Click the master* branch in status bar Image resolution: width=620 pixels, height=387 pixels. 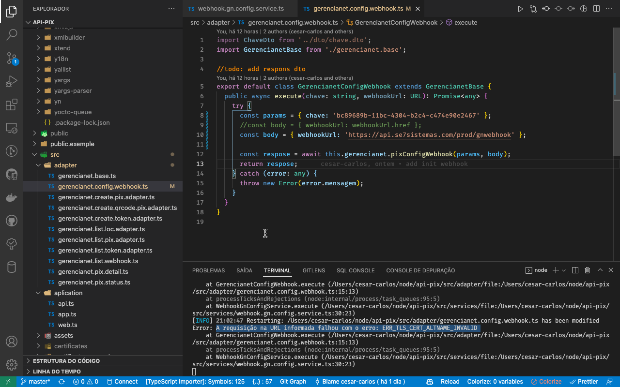click(35, 382)
